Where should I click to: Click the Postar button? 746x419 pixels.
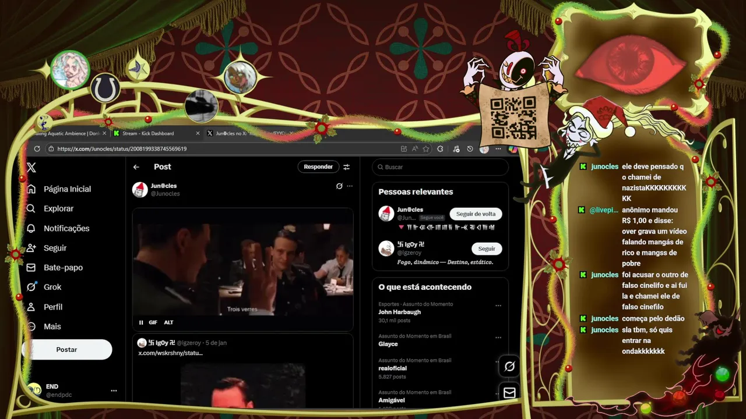click(x=66, y=350)
